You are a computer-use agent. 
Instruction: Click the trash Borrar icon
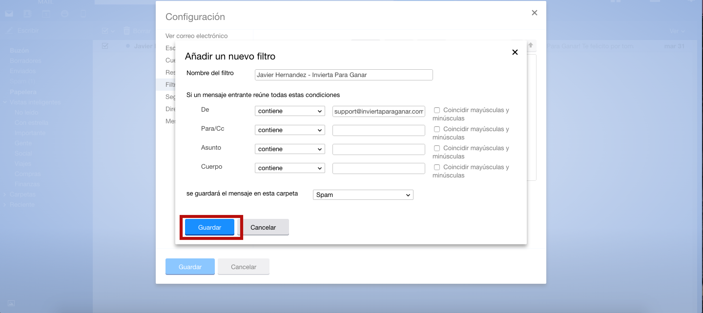point(126,31)
